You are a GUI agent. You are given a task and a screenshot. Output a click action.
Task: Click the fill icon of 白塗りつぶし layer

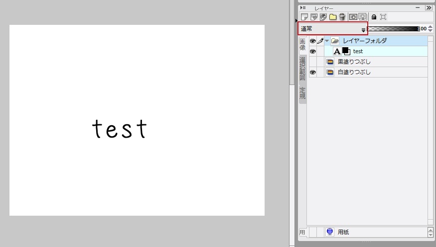(330, 73)
